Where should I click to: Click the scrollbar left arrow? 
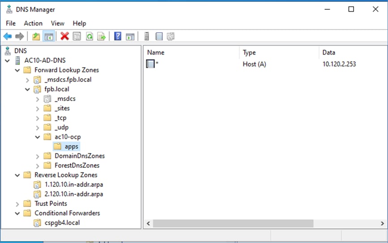point(148,223)
